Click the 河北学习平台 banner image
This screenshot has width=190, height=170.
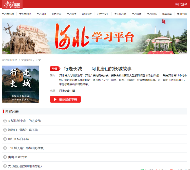(94, 36)
